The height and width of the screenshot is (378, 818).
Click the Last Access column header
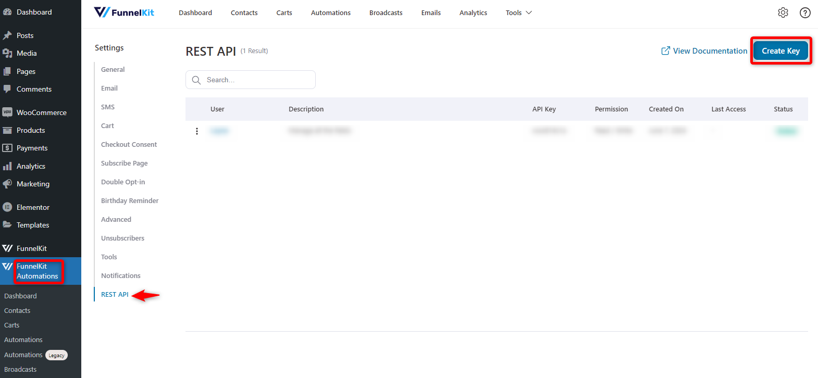click(x=728, y=109)
